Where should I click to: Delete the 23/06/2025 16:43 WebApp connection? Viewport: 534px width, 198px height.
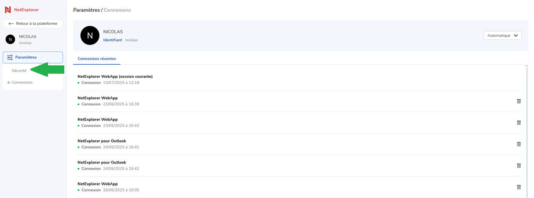click(519, 123)
